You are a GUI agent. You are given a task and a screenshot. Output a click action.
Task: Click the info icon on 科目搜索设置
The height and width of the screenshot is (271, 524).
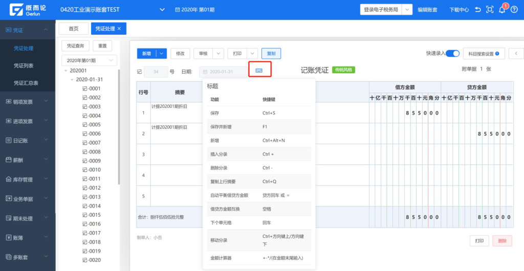point(497,53)
